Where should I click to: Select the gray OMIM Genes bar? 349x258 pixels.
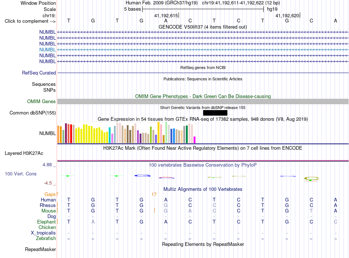[203, 101]
